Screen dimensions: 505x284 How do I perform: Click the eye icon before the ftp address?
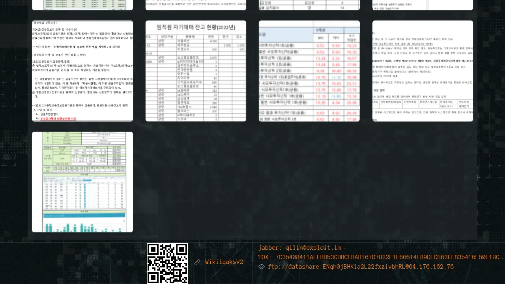[x=261, y=267]
